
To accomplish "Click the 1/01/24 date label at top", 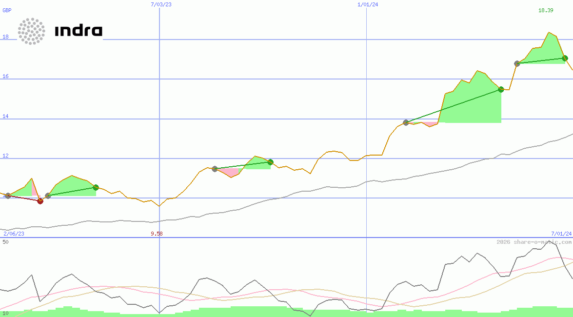I will point(368,4).
